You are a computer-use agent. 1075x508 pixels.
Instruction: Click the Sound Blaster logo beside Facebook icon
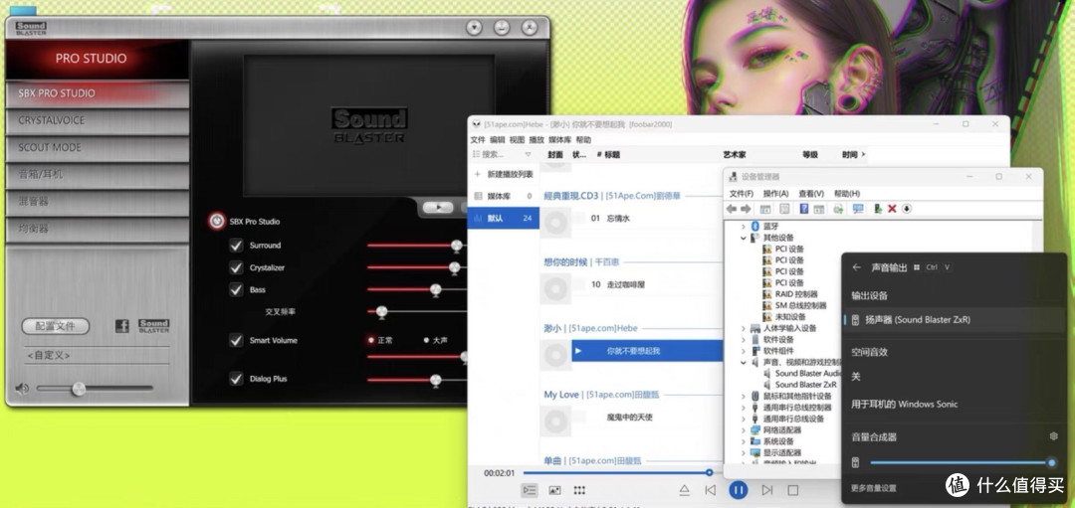pos(153,326)
